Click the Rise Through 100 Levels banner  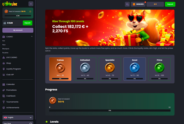[x=110, y=28]
